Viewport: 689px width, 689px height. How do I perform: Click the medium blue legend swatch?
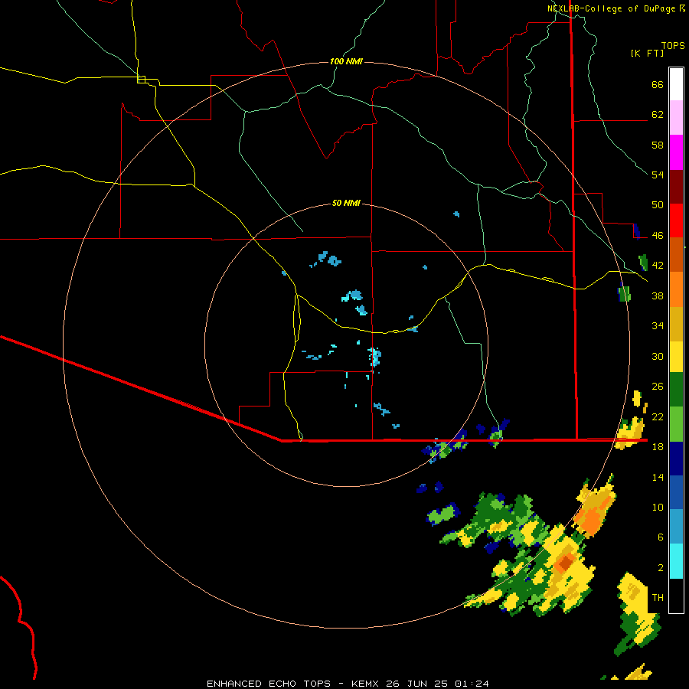click(676, 492)
